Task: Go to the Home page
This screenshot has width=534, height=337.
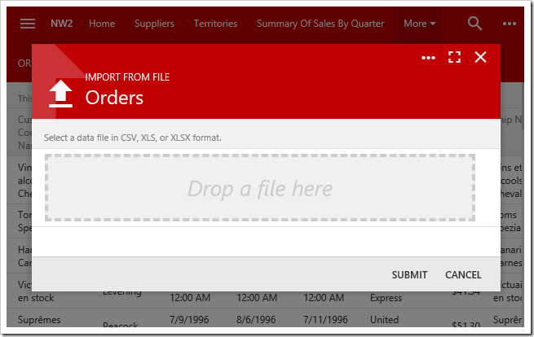Action: [x=102, y=24]
